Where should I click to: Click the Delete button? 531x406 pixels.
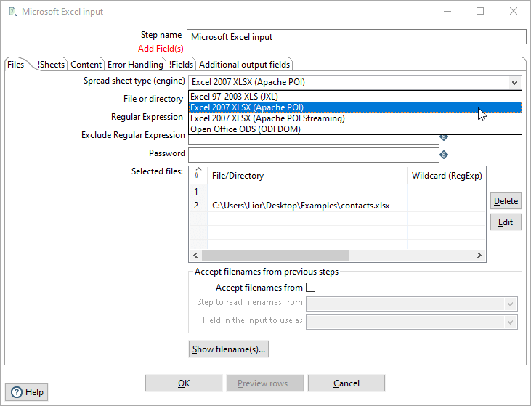(506, 201)
